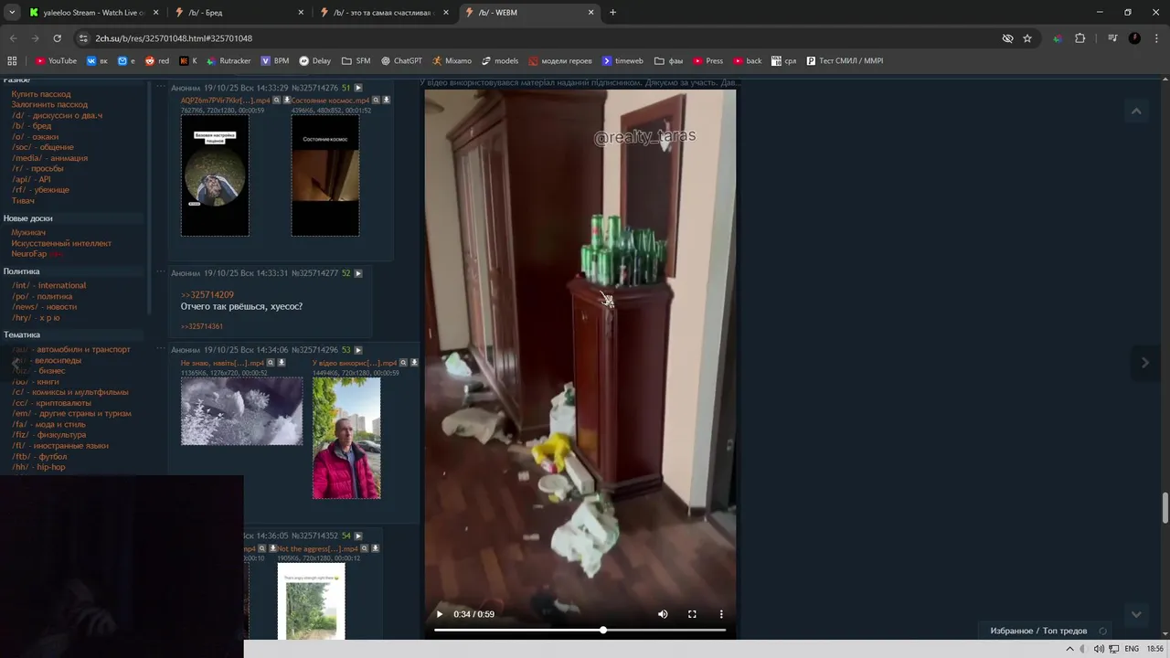
Task: Reload the current browser page
Action: 57,38
